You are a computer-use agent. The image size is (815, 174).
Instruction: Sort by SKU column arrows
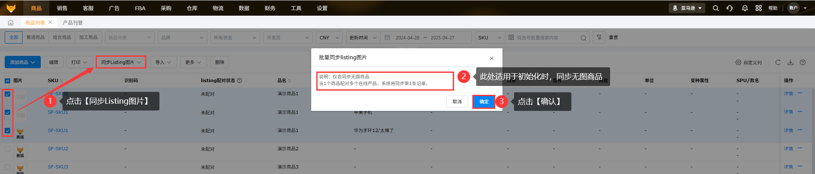coord(62,80)
